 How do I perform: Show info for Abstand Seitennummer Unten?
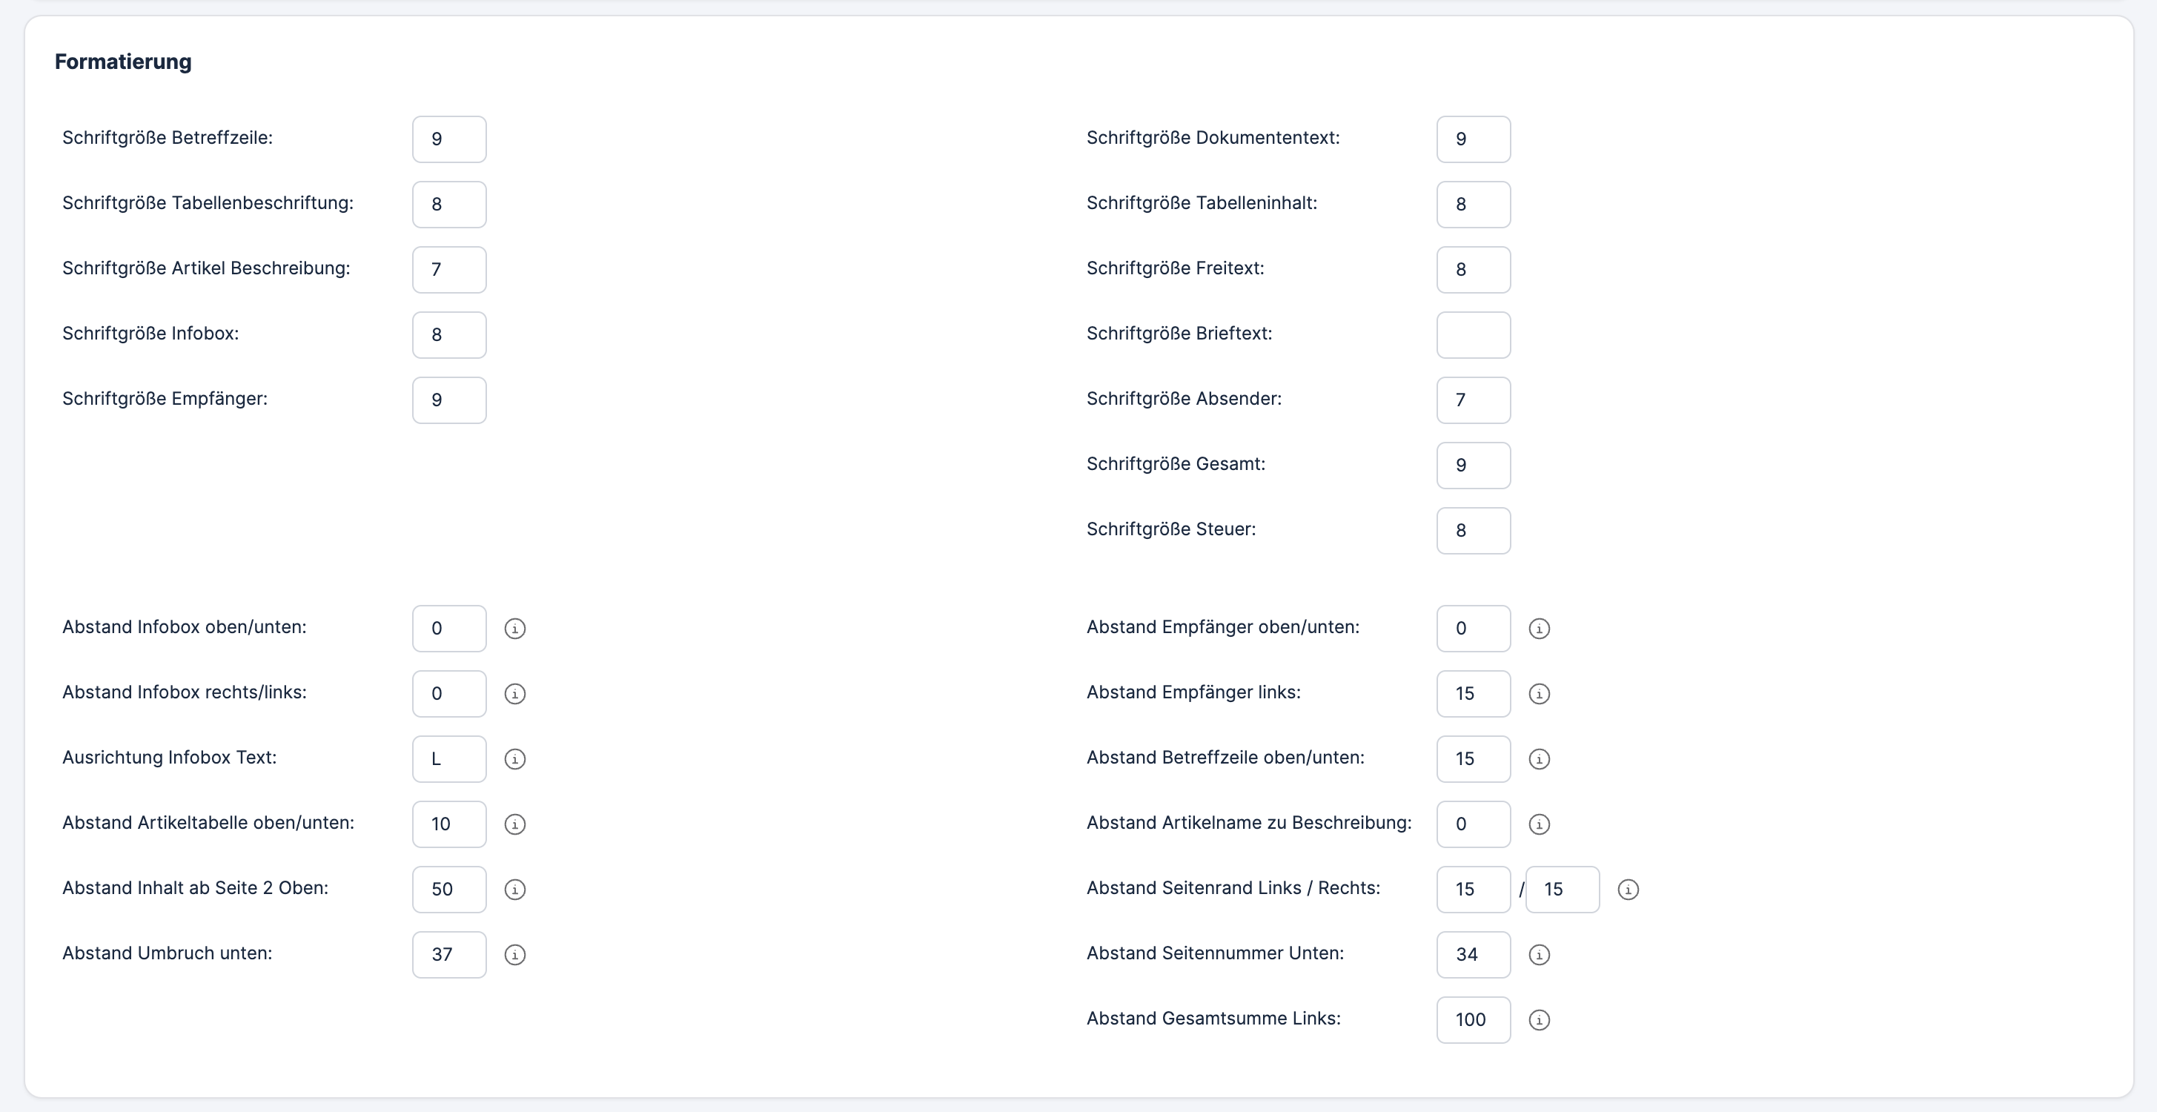1539,955
